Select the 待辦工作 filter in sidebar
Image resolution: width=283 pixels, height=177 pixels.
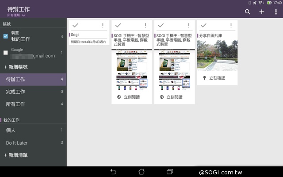[33, 79]
